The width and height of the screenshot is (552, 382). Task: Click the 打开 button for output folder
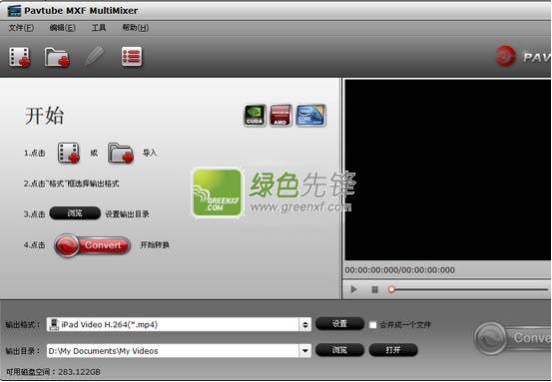(393, 350)
